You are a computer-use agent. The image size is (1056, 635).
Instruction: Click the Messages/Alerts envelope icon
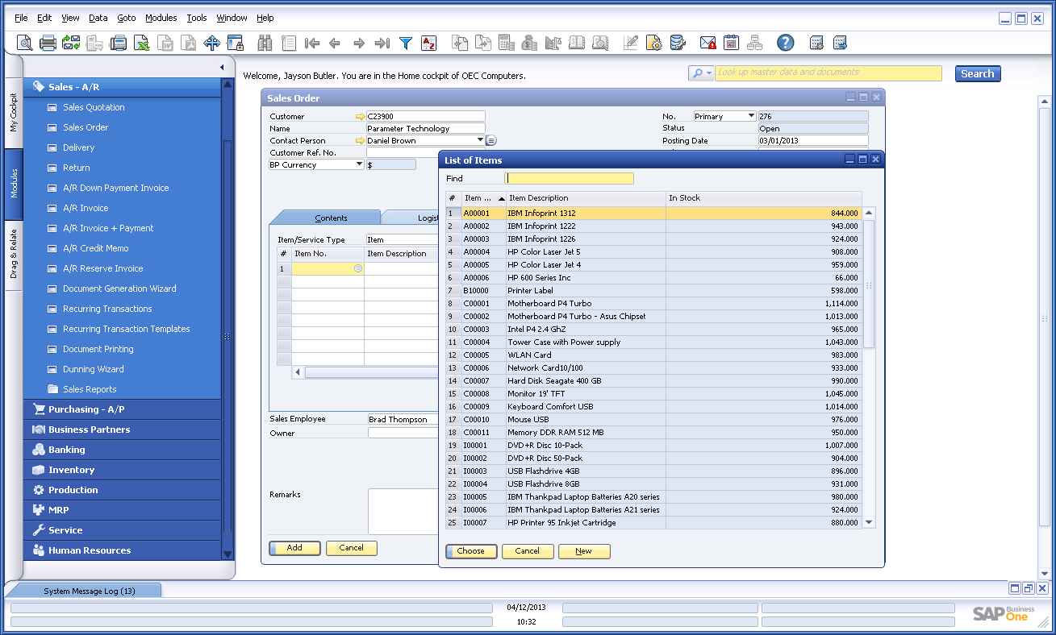[707, 42]
